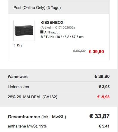Click the VAT amount € 5,41
This screenshot has height=132, width=118.
(x=104, y=126)
